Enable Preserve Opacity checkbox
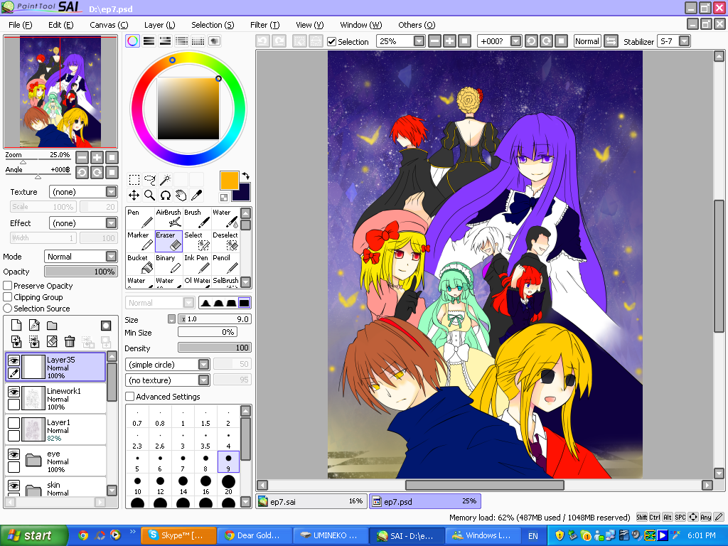This screenshot has width=728, height=546. [x=8, y=286]
